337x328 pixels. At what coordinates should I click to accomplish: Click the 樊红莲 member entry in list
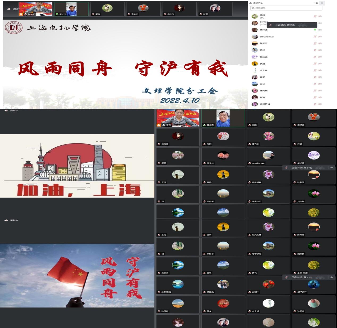264,57
